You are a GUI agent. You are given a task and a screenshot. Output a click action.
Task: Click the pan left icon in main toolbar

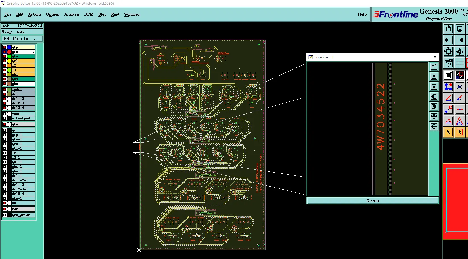[448, 40]
